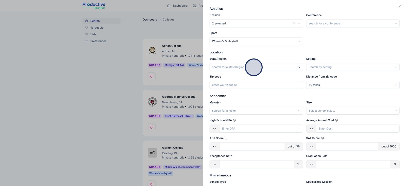Open the Conference dropdown
The height and width of the screenshot is (186, 406).
(352, 24)
